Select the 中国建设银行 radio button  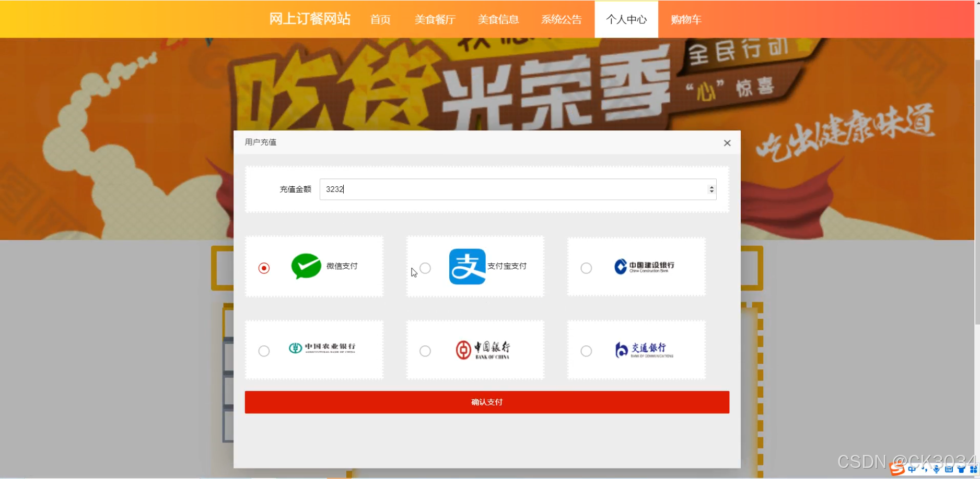click(586, 268)
